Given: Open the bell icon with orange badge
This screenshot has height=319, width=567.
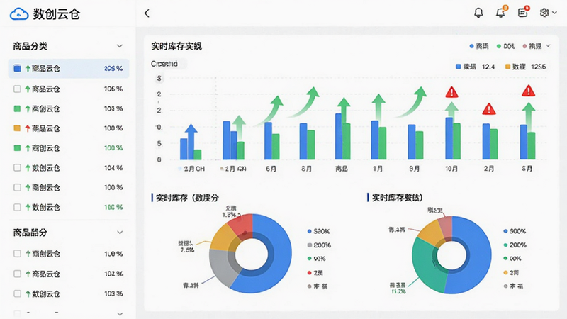Looking at the screenshot, I should (x=501, y=13).
